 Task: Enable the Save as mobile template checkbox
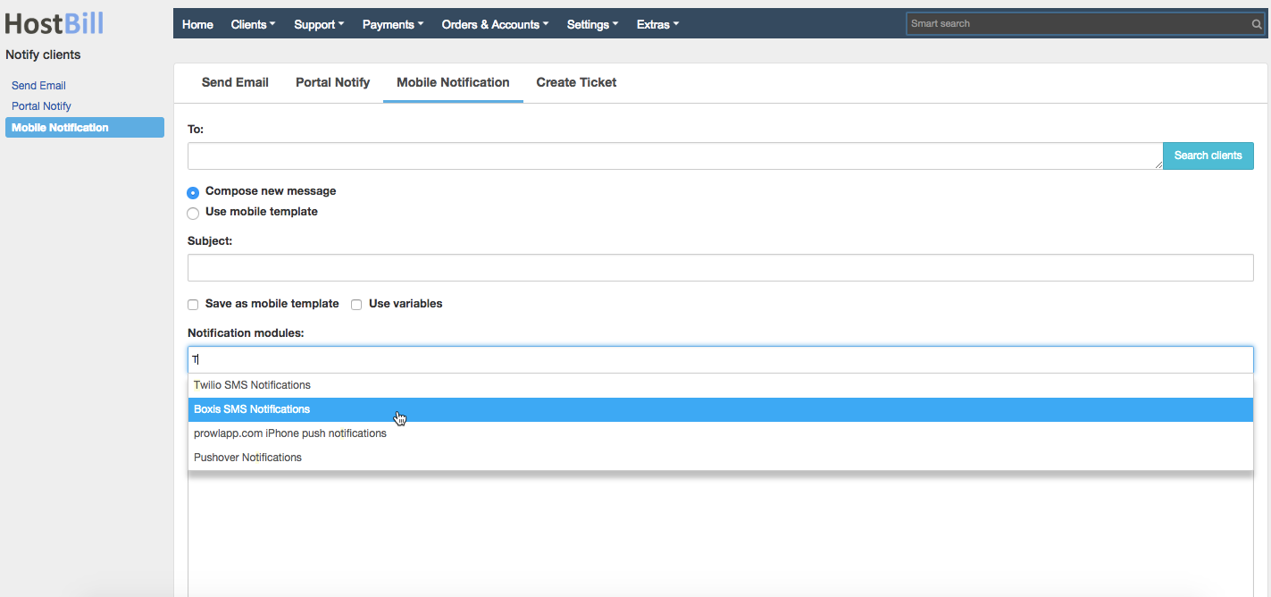193,304
